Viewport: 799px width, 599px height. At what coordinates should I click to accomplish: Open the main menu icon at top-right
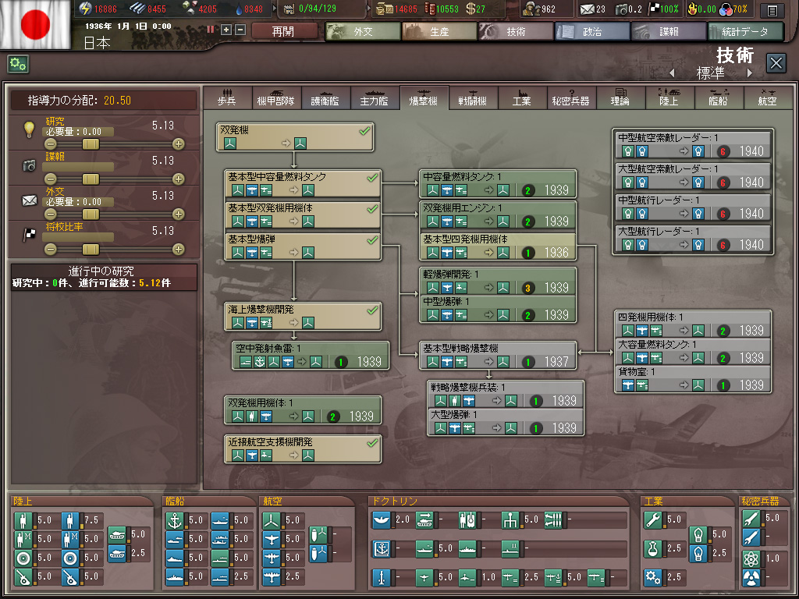772,10
